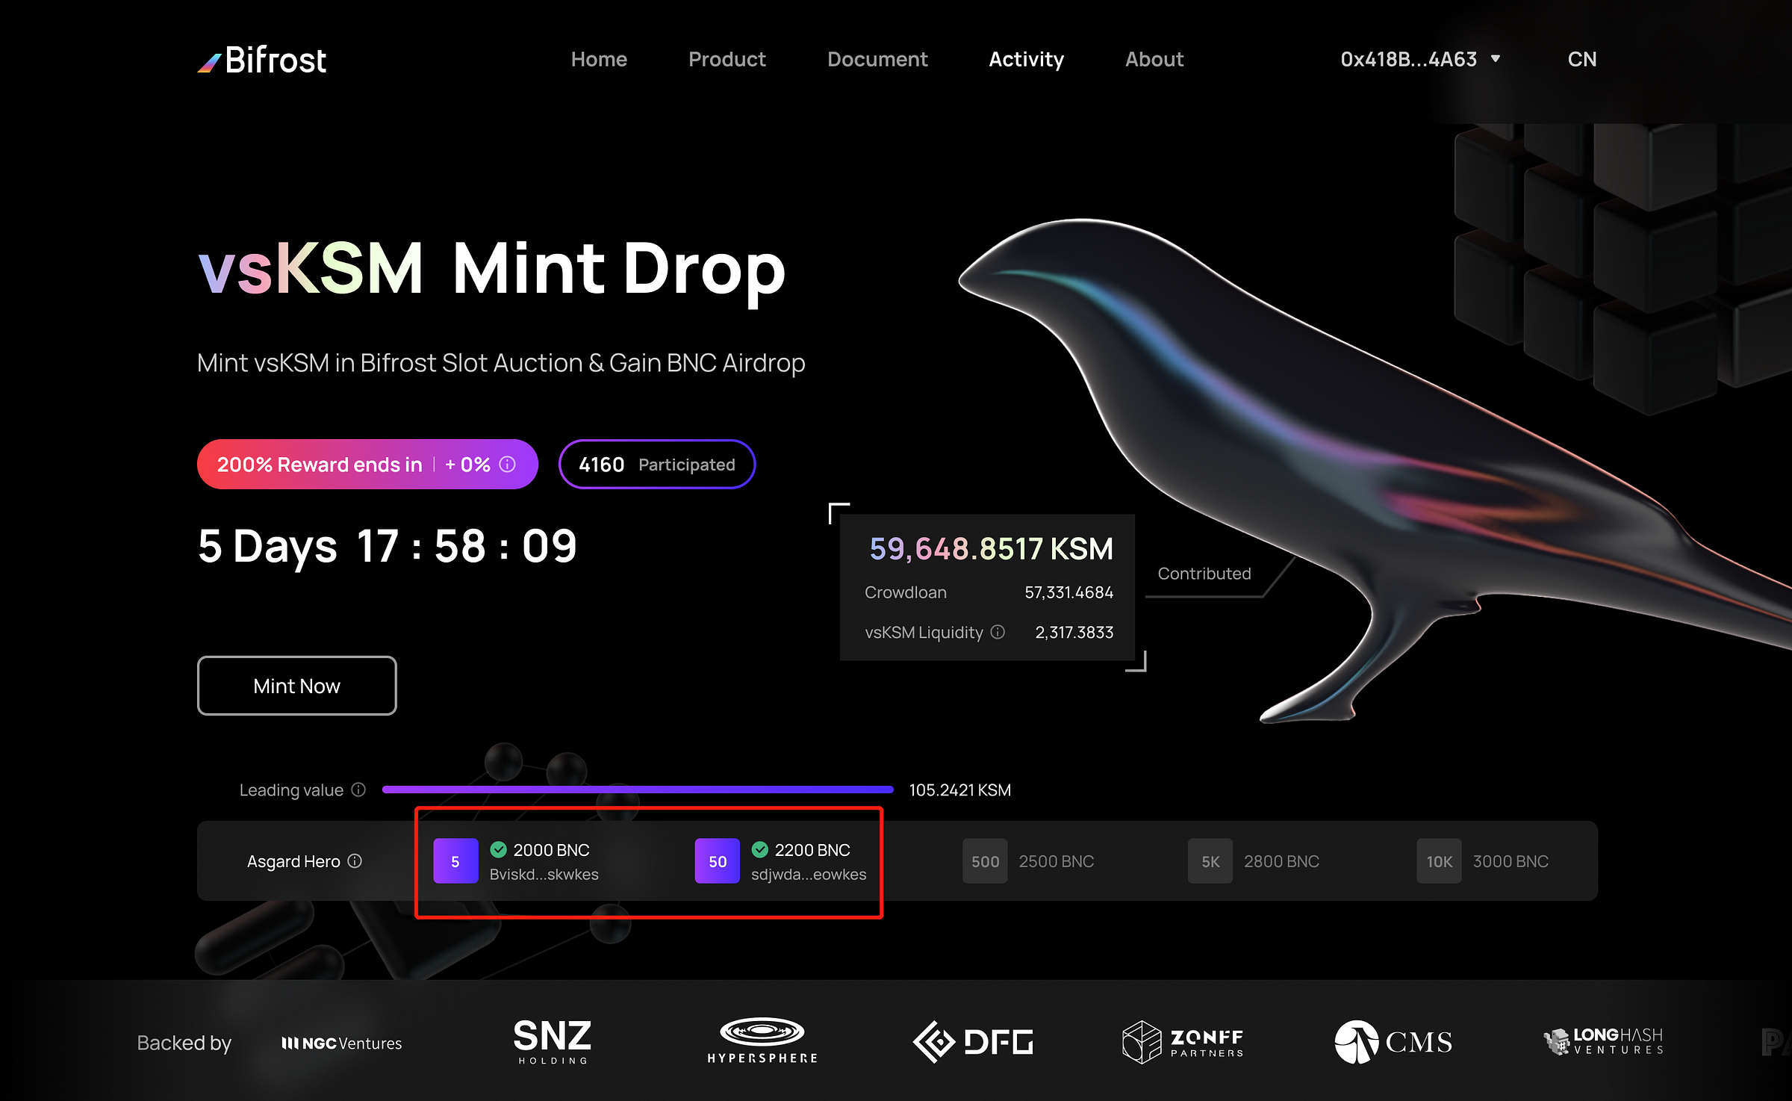Switch language via CN
The image size is (1792, 1101).
pyautogui.click(x=1582, y=59)
